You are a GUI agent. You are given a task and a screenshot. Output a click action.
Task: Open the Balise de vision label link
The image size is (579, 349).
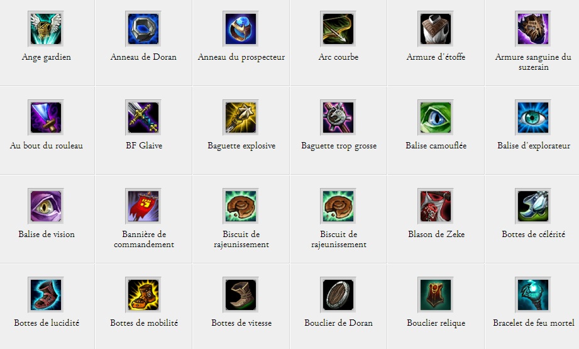click(x=47, y=234)
